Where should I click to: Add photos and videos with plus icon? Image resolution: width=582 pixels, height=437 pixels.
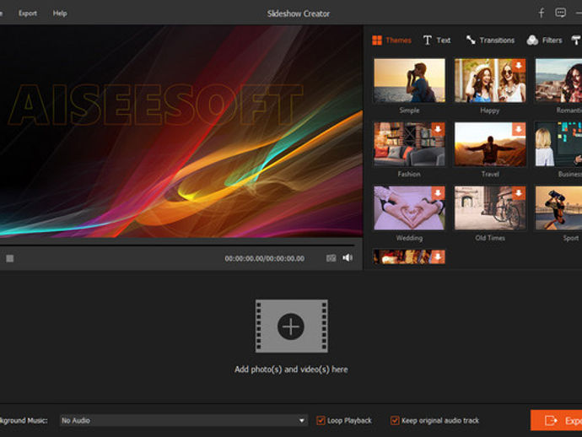tap(291, 326)
